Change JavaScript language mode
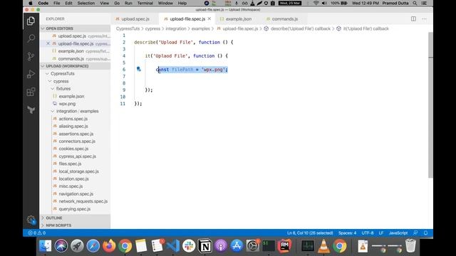This screenshot has width=456, height=256. point(398,233)
